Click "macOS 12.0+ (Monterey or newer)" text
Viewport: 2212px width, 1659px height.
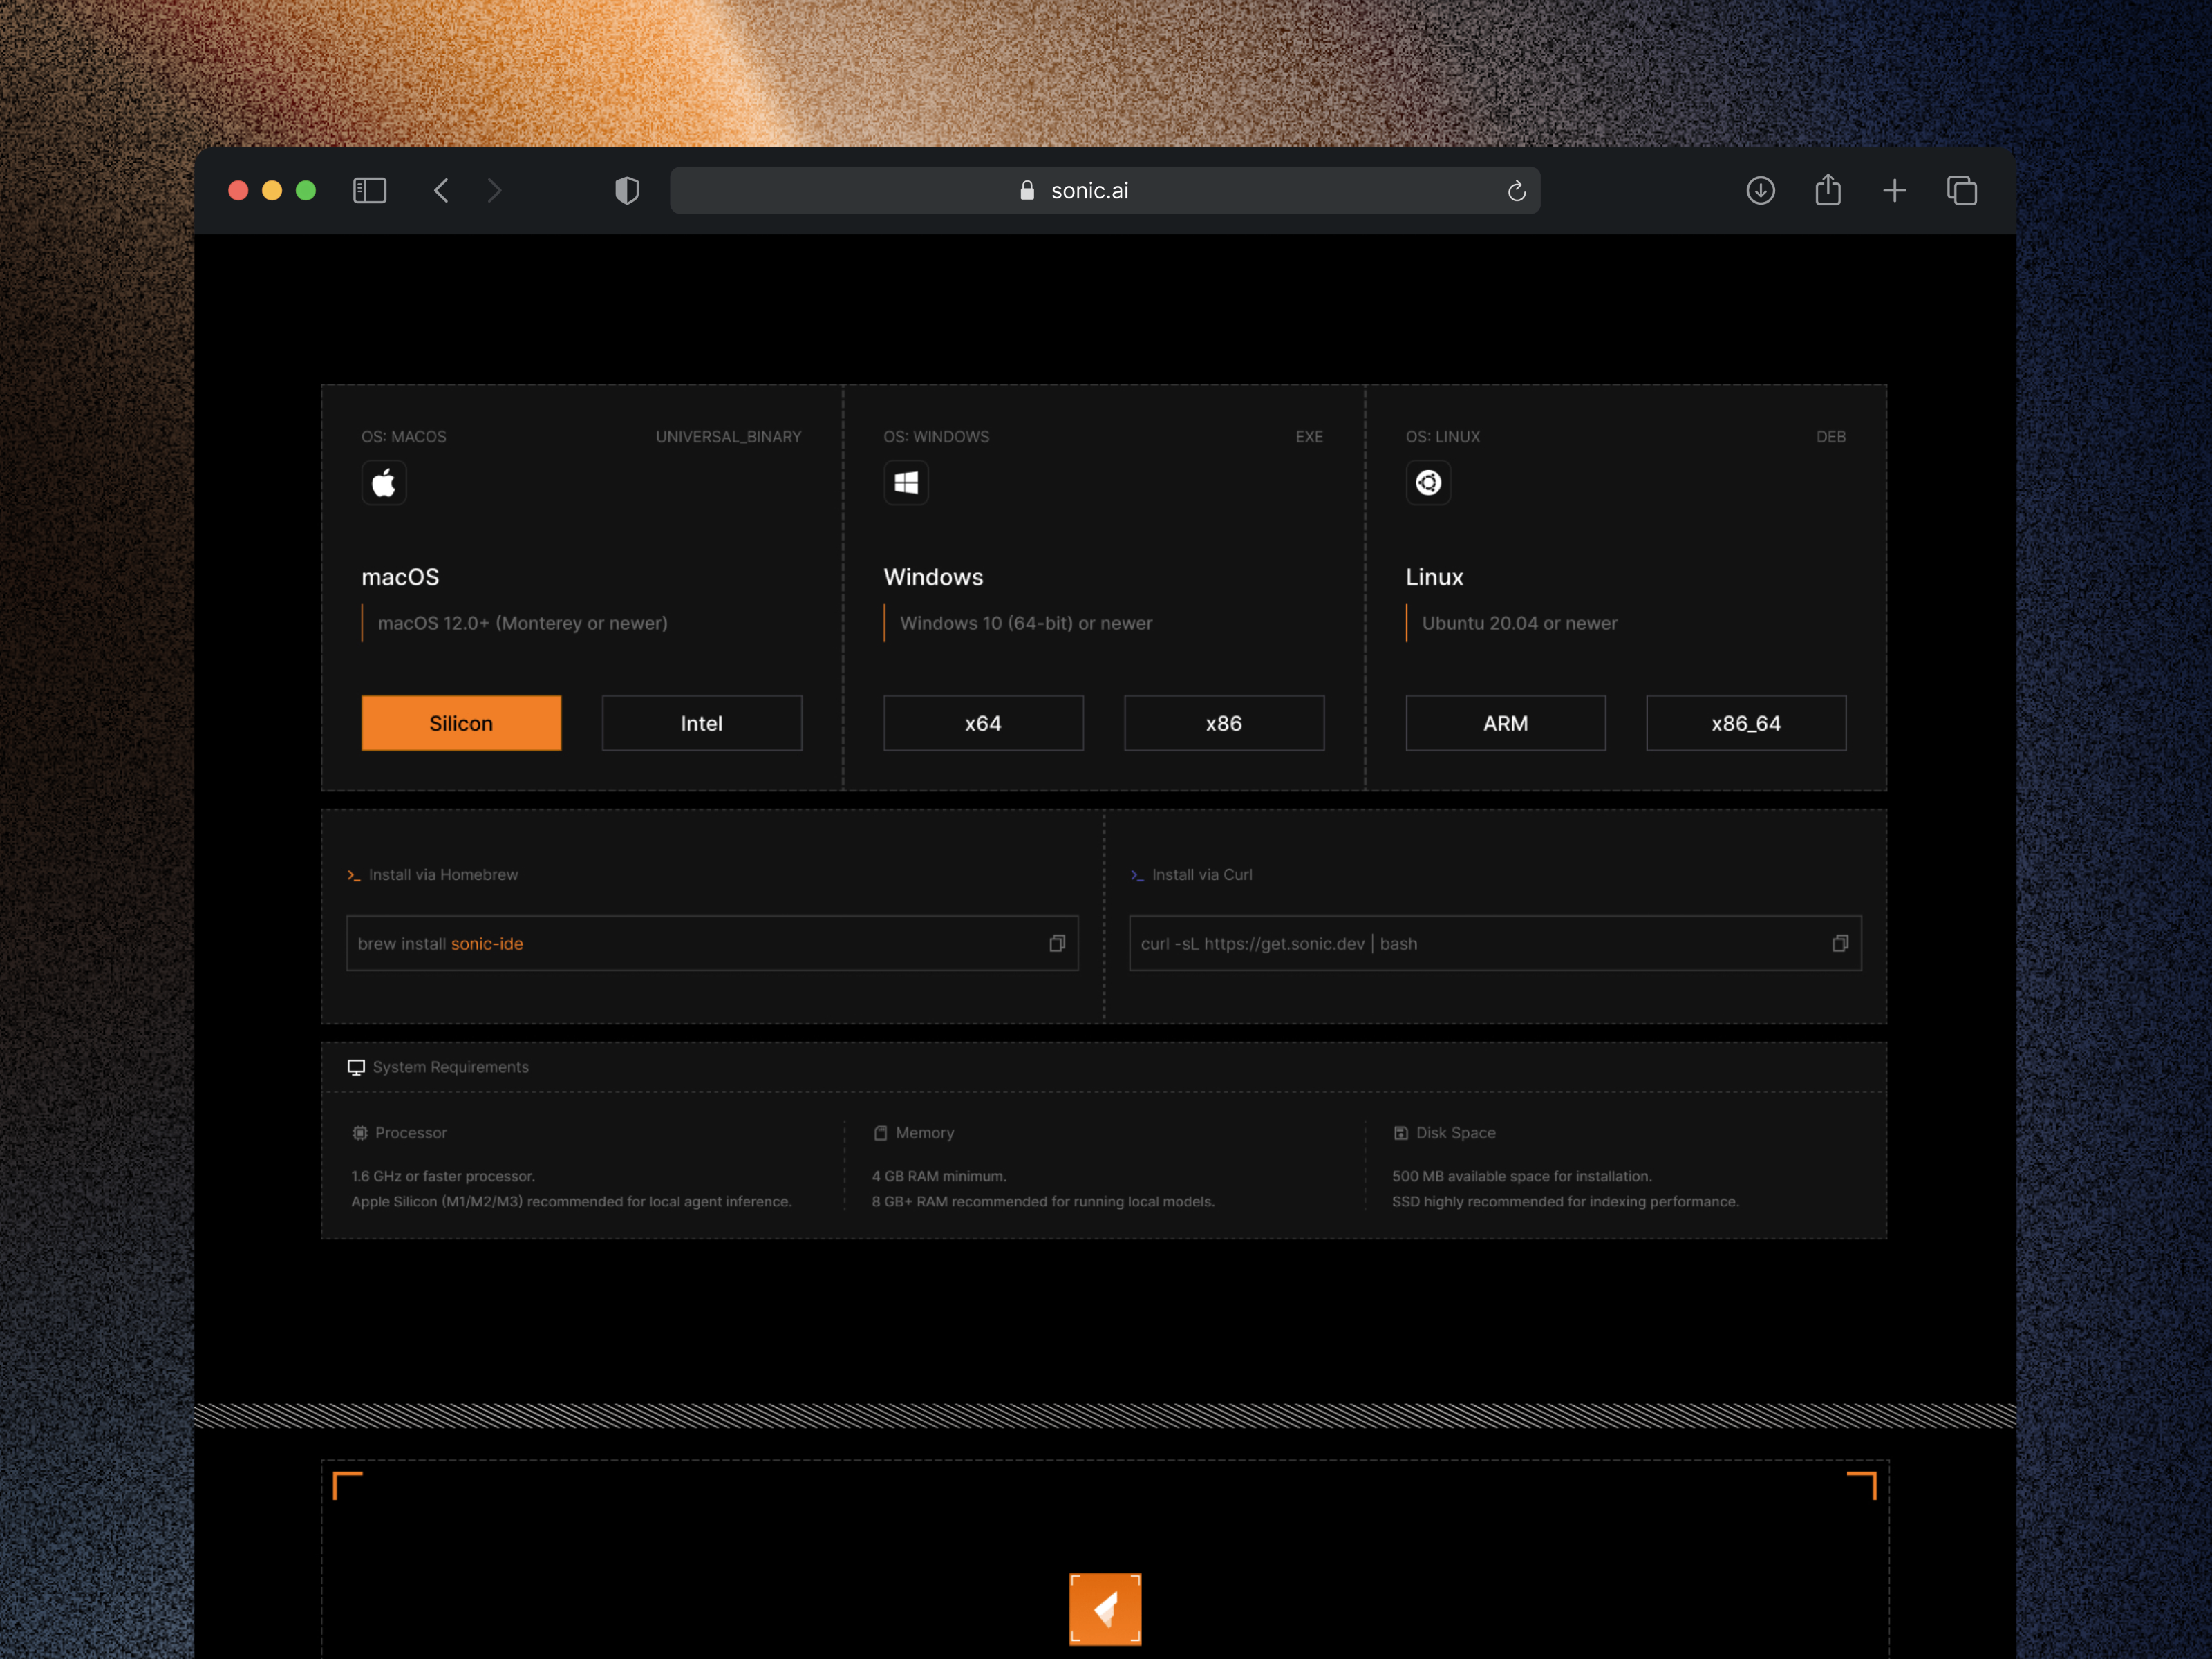[x=522, y=623]
